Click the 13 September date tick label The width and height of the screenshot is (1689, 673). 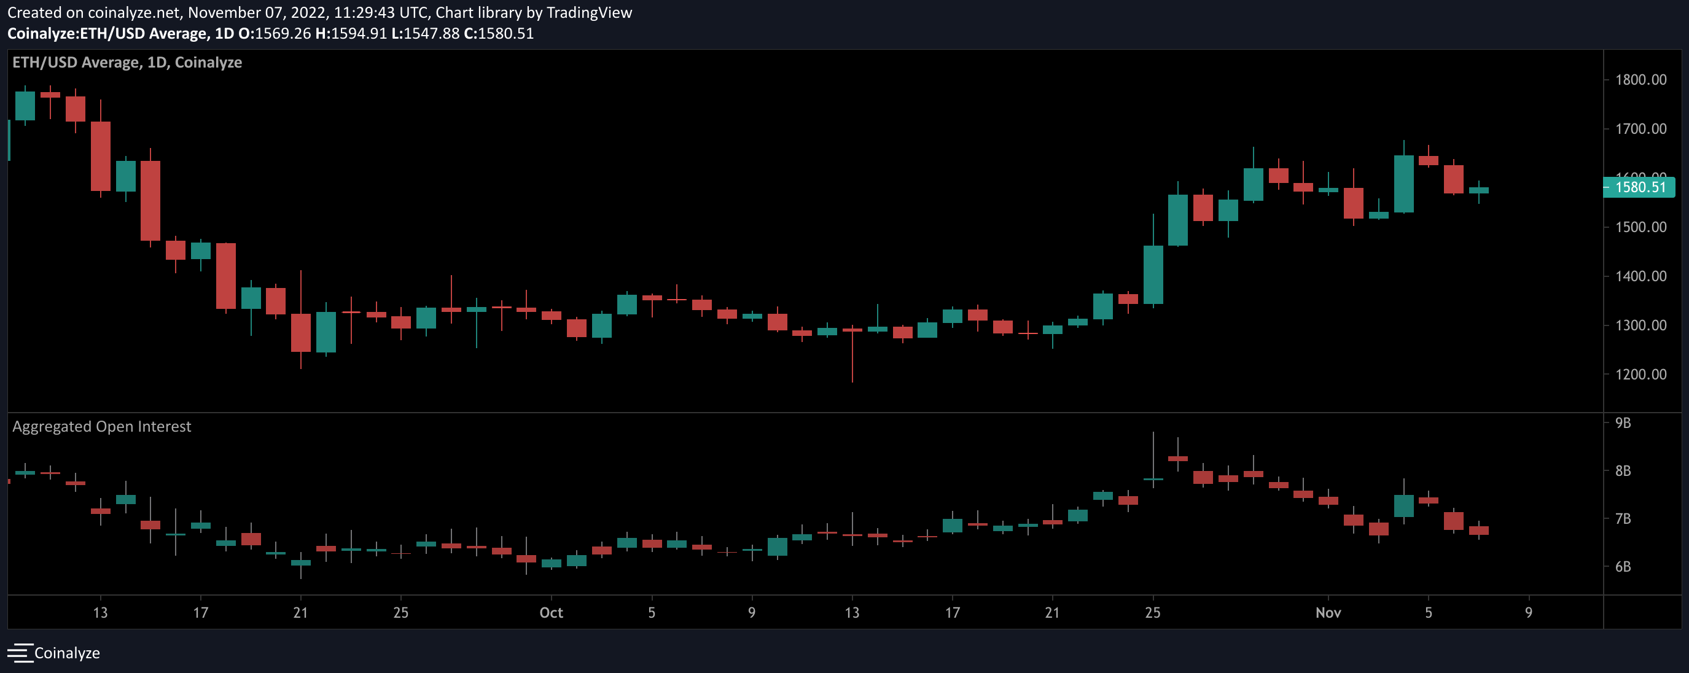click(x=100, y=613)
